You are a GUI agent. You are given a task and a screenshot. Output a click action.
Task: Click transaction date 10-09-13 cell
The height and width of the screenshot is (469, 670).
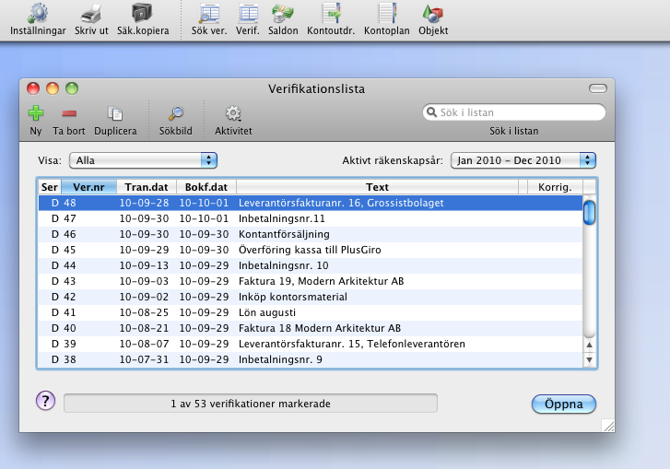144,265
